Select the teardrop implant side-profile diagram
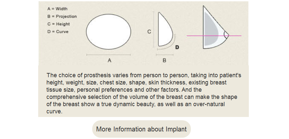The height and width of the screenshot is (139, 289). pos(165,29)
